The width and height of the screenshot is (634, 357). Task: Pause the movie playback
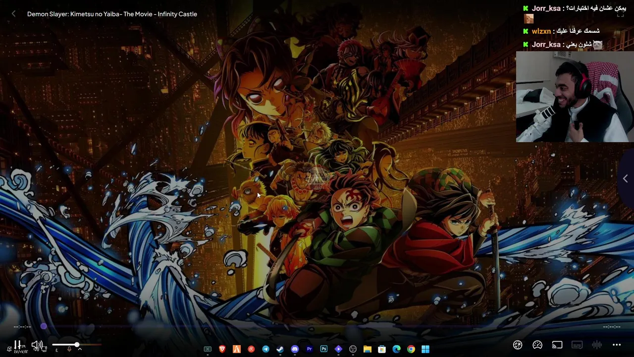pos(17,345)
